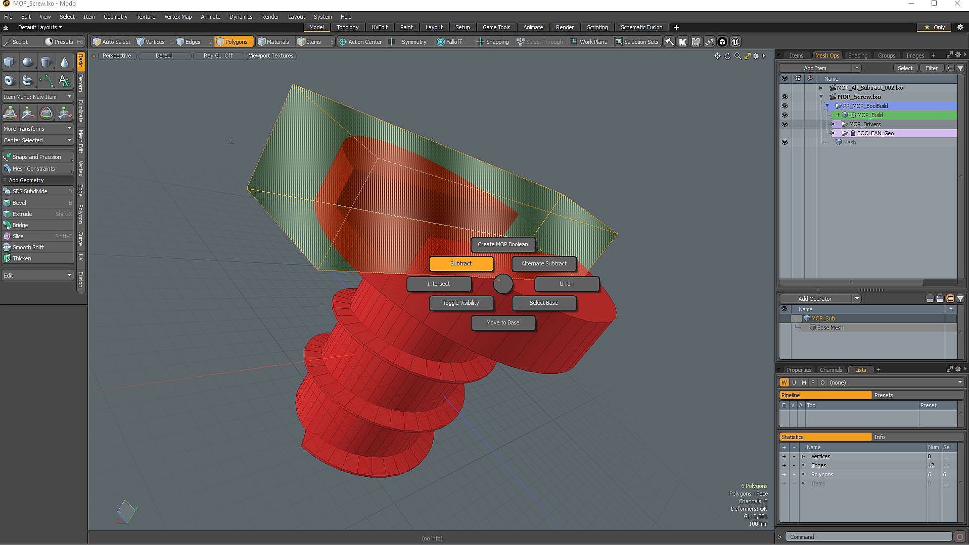Hide the PP_MOP_BoolBuild item
The height and width of the screenshot is (545, 969).
click(x=785, y=106)
